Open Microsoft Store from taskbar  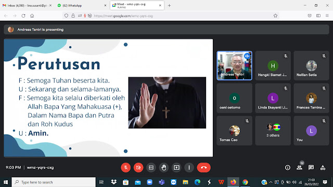[125, 182]
